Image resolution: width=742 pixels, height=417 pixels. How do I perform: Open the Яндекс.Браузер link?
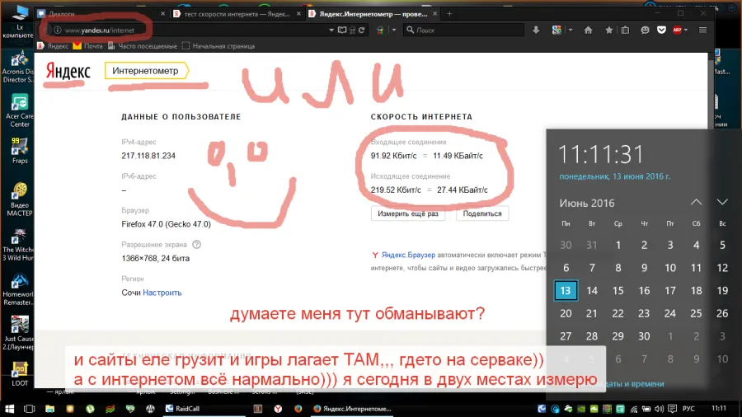click(x=408, y=255)
